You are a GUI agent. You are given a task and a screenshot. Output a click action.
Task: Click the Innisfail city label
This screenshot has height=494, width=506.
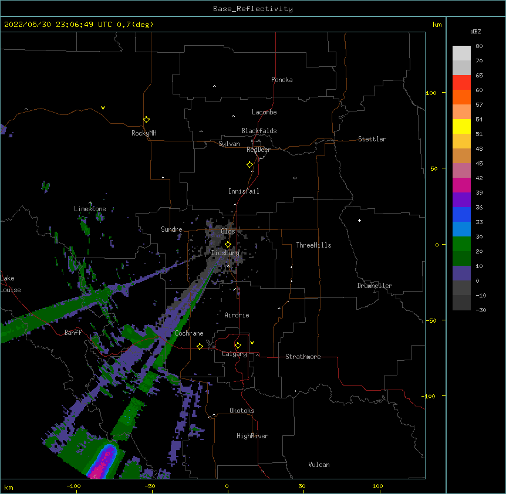[244, 191]
